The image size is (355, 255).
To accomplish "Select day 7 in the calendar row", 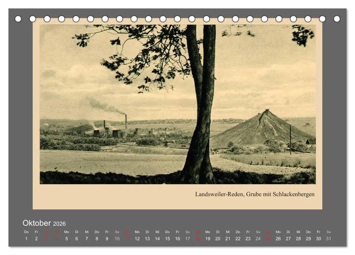I will point(87,239).
